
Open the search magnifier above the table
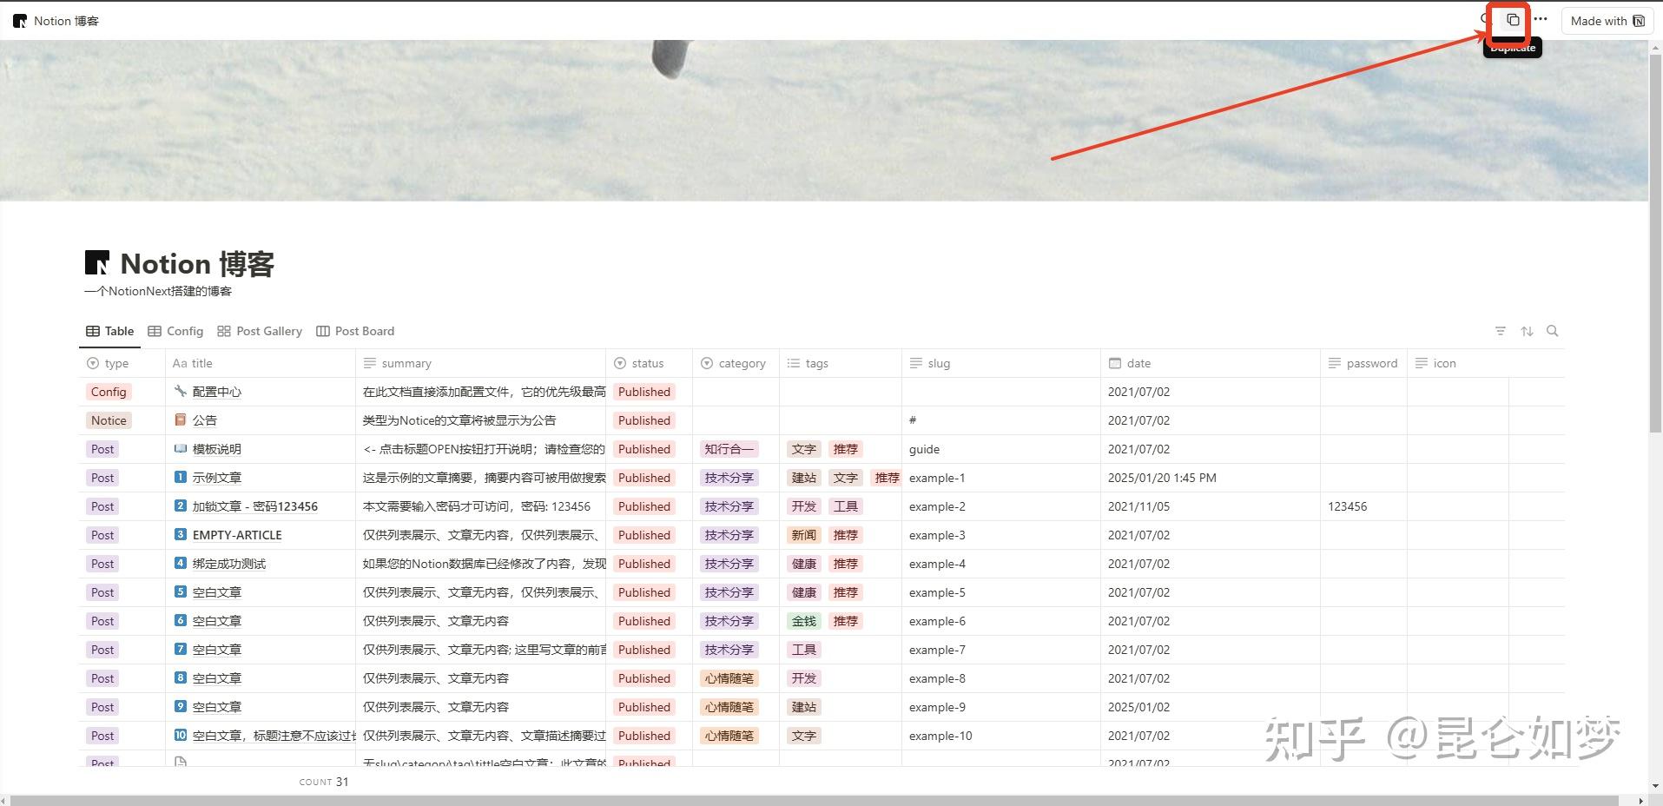[x=1553, y=331]
